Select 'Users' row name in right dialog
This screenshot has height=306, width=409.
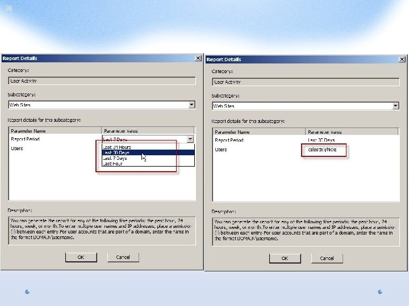tap(221, 150)
